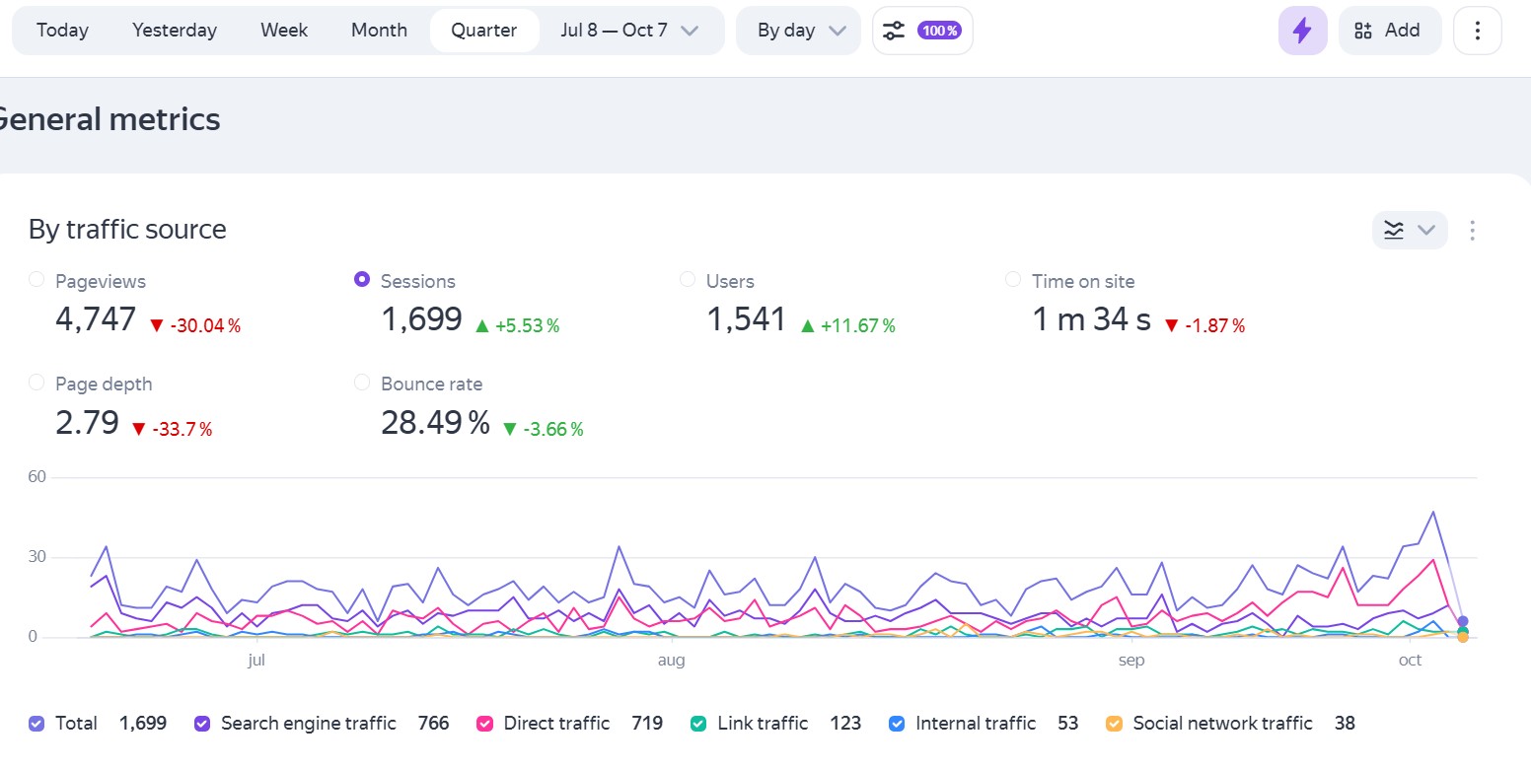This screenshot has width=1531, height=770.
Task: Uncheck Search engine traffic legend checkbox
Action: [x=203, y=724]
